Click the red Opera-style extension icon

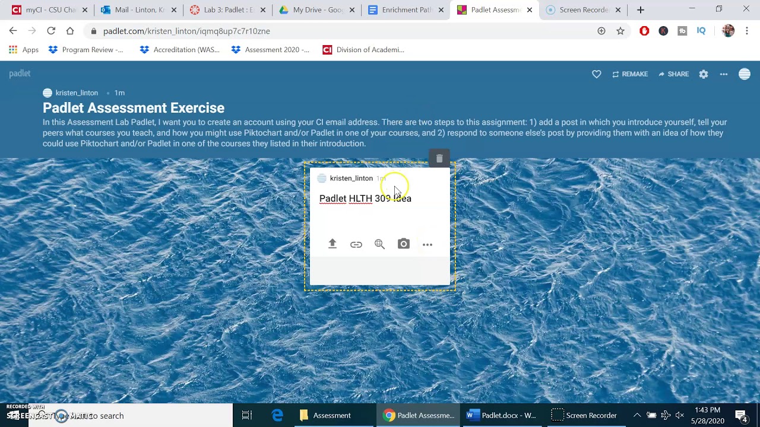click(644, 31)
